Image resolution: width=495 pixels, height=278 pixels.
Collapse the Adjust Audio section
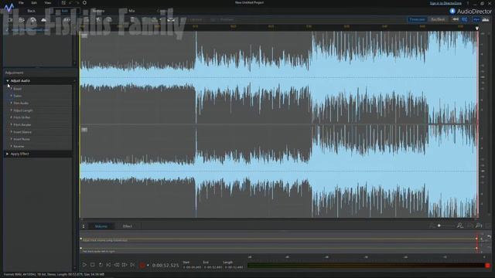(x=8, y=81)
